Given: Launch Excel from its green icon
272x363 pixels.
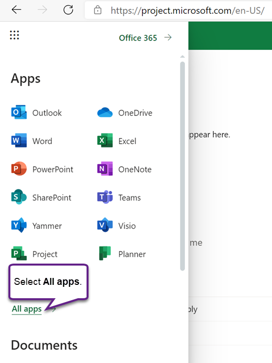Looking at the screenshot, I should tap(105, 140).
